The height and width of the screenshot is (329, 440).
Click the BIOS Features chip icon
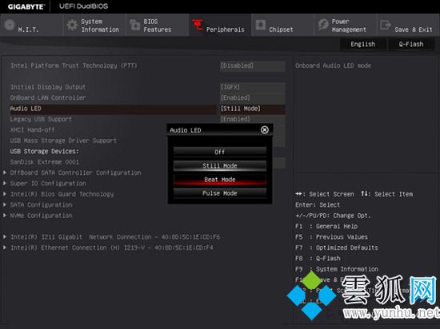pos(135,26)
